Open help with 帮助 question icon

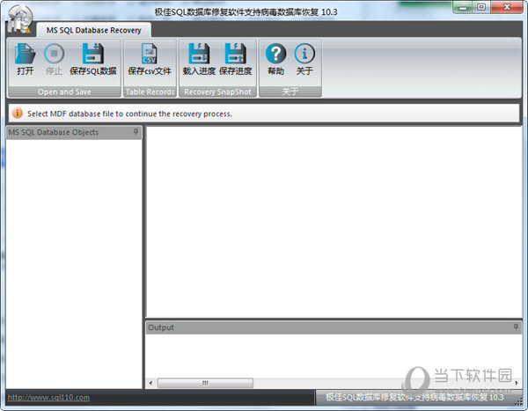pos(275,54)
